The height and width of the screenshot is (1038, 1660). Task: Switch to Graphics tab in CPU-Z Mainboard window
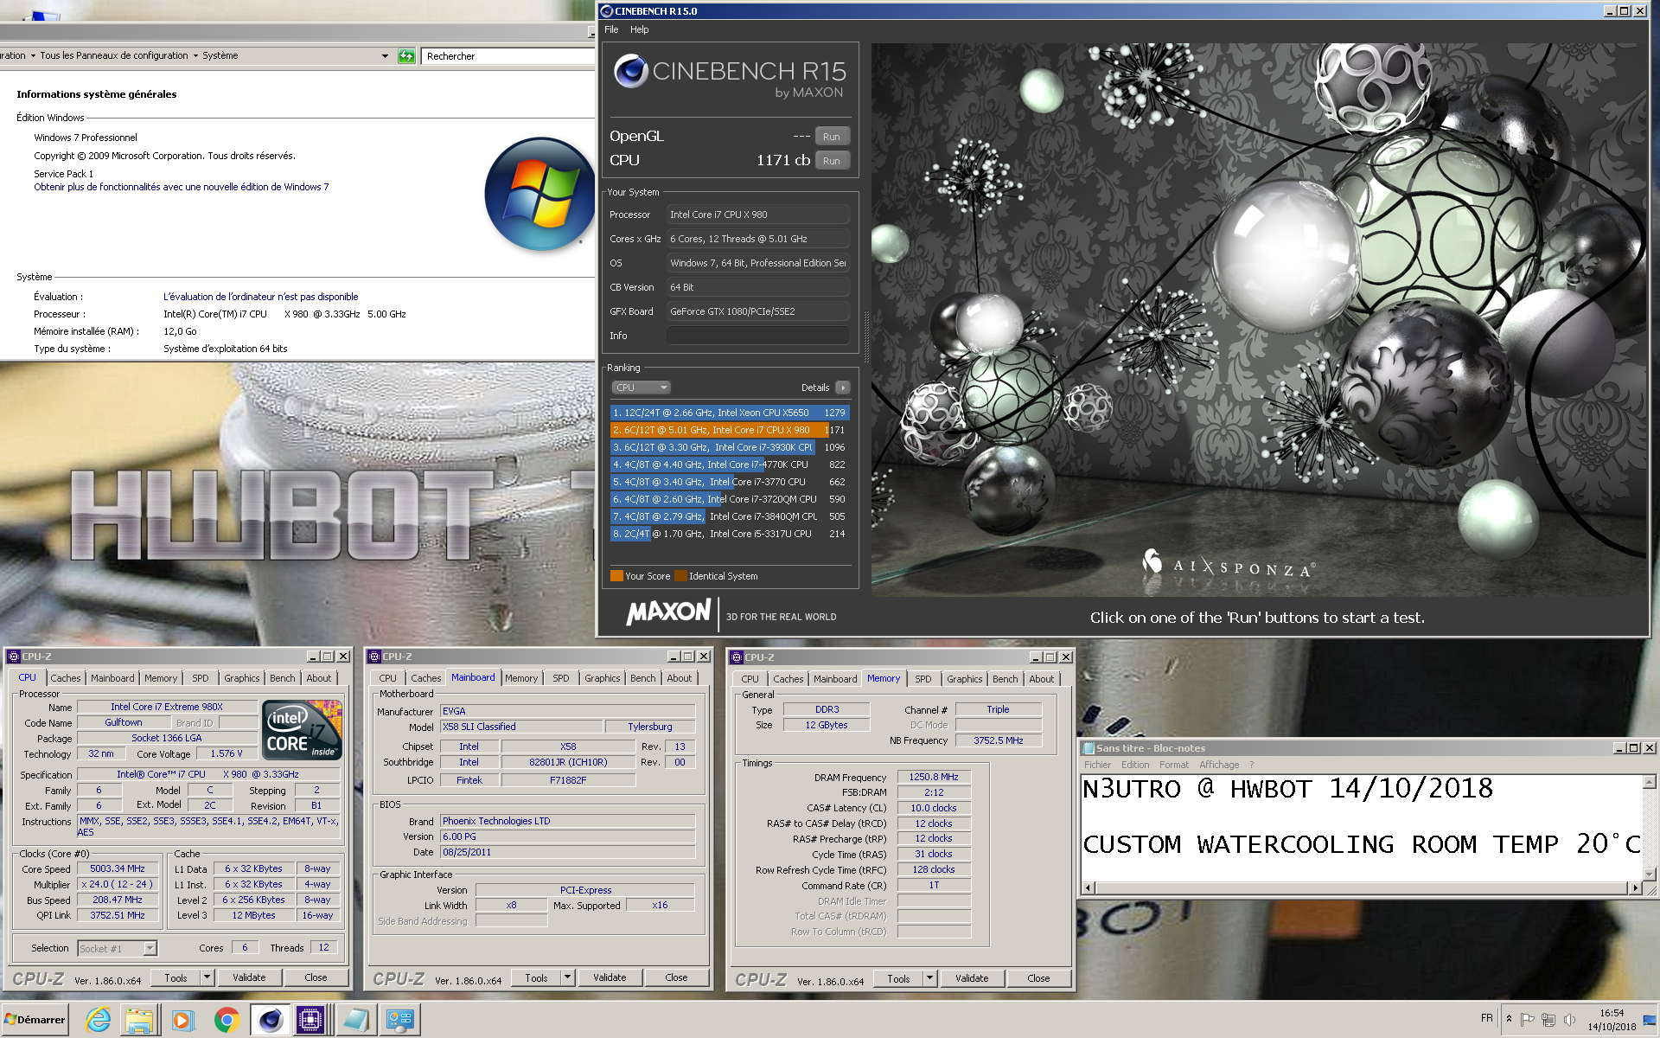[602, 678]
